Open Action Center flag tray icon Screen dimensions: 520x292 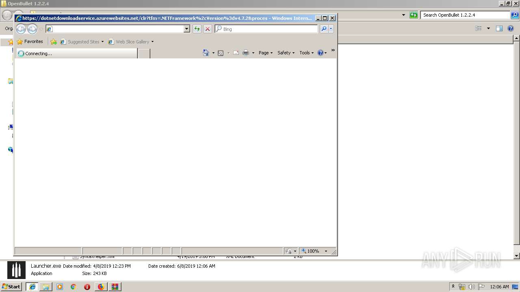point(481,287)
